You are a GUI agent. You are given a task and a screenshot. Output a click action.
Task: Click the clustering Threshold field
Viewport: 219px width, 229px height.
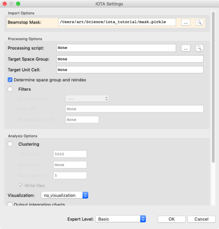coord(70,154)
